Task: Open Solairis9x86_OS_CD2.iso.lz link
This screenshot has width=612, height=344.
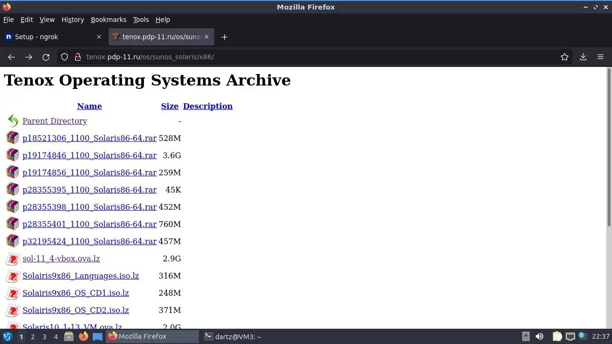Action: 76,310
